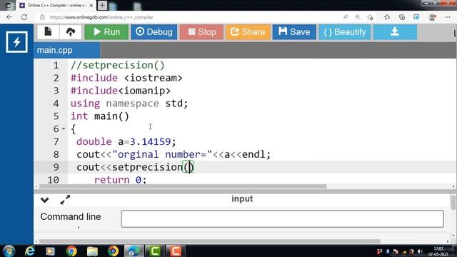The height and width of the screenshot is (257, 457).
Task: Click the blue sidebar extension icon
Action: point(416,17)
